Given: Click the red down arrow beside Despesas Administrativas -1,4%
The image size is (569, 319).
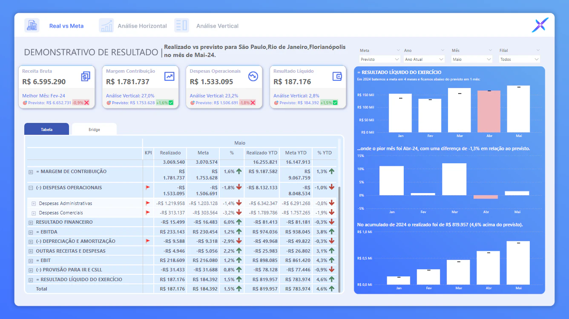Looking at the screenshot, I should coord(239,203).
